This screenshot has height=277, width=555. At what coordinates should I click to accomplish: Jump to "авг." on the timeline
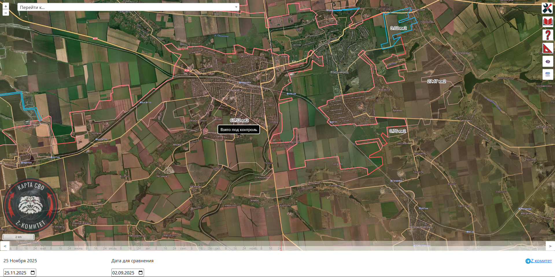[x=148, y=248]
